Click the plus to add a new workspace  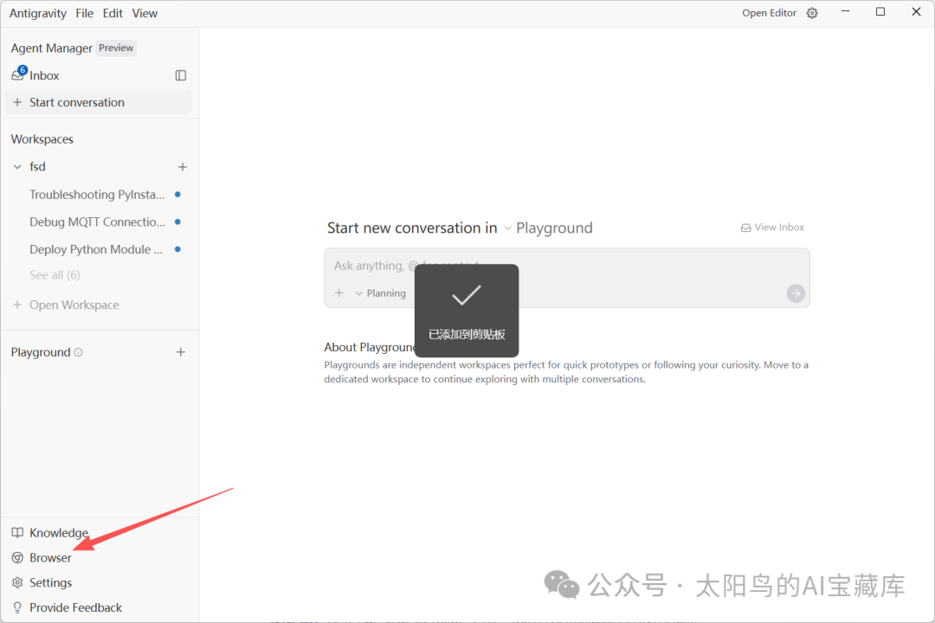[182, 166]
